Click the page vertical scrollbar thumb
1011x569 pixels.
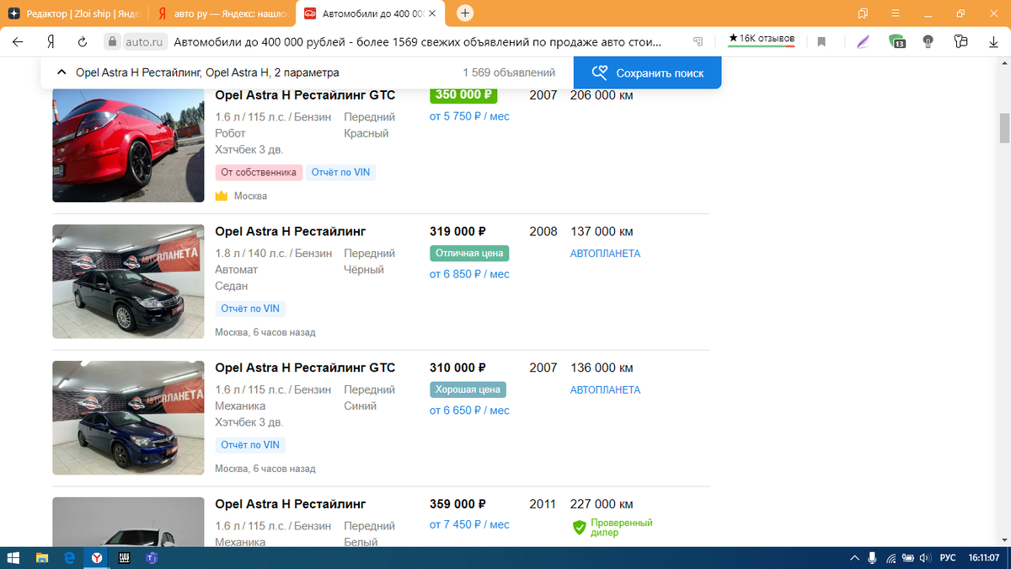[1003, 128]
